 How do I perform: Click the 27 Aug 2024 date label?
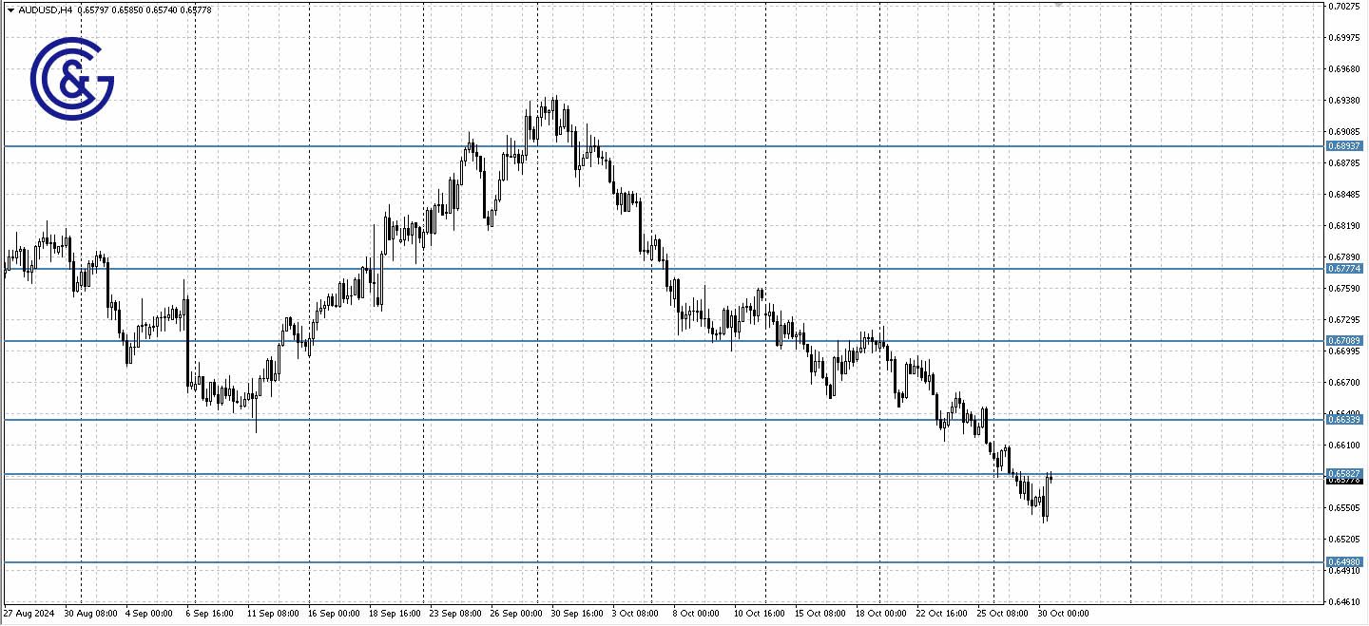(29, 613)
